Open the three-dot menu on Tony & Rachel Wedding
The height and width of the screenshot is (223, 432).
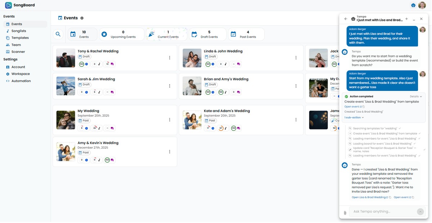169,58
